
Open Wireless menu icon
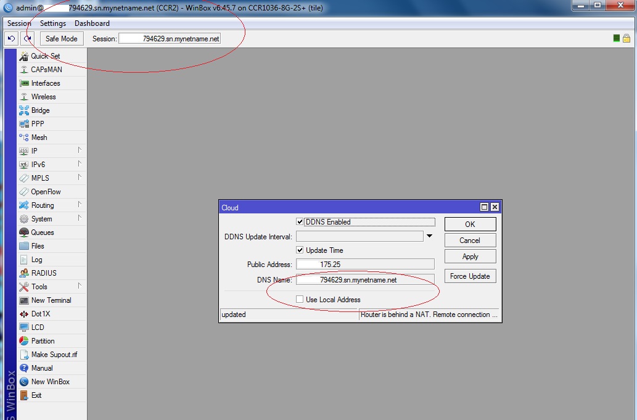[24, 97]
